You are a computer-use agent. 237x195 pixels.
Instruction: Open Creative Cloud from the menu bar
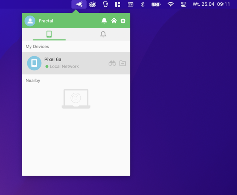pos(93,4)
